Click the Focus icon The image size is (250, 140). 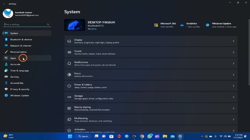pos(69,75)
